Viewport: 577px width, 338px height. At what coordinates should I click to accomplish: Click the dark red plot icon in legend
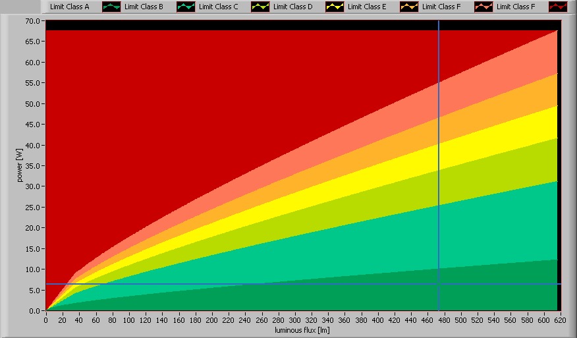point(557,7)
